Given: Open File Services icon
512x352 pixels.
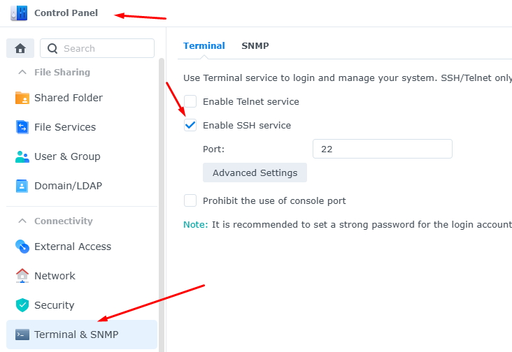Looking at the screenshot, I should 22,127.
